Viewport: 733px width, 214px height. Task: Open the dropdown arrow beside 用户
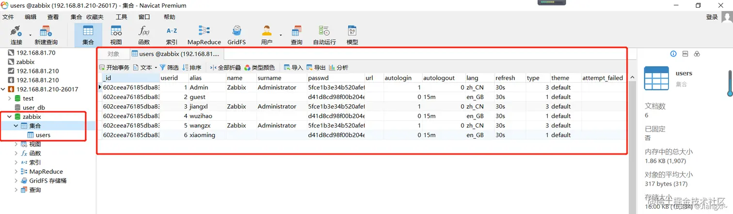click(x=281, y=35)
